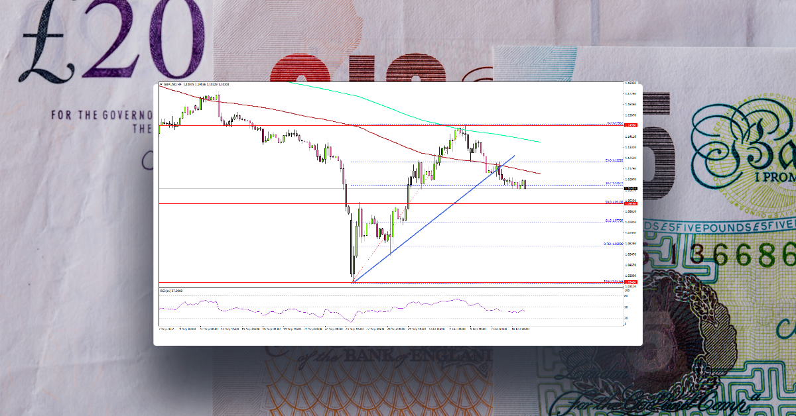
Task: Switch focus to the RSI subwindow panel
Action: (x=398, y=308)
